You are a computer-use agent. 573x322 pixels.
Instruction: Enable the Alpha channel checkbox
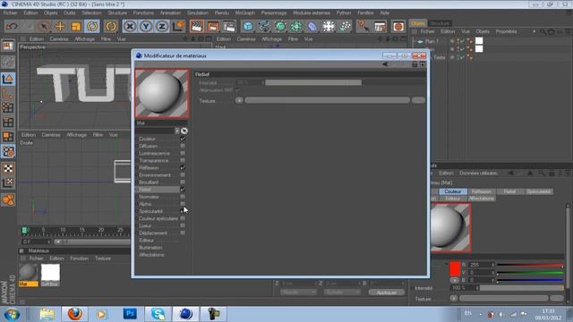click(x=183, y=204)
